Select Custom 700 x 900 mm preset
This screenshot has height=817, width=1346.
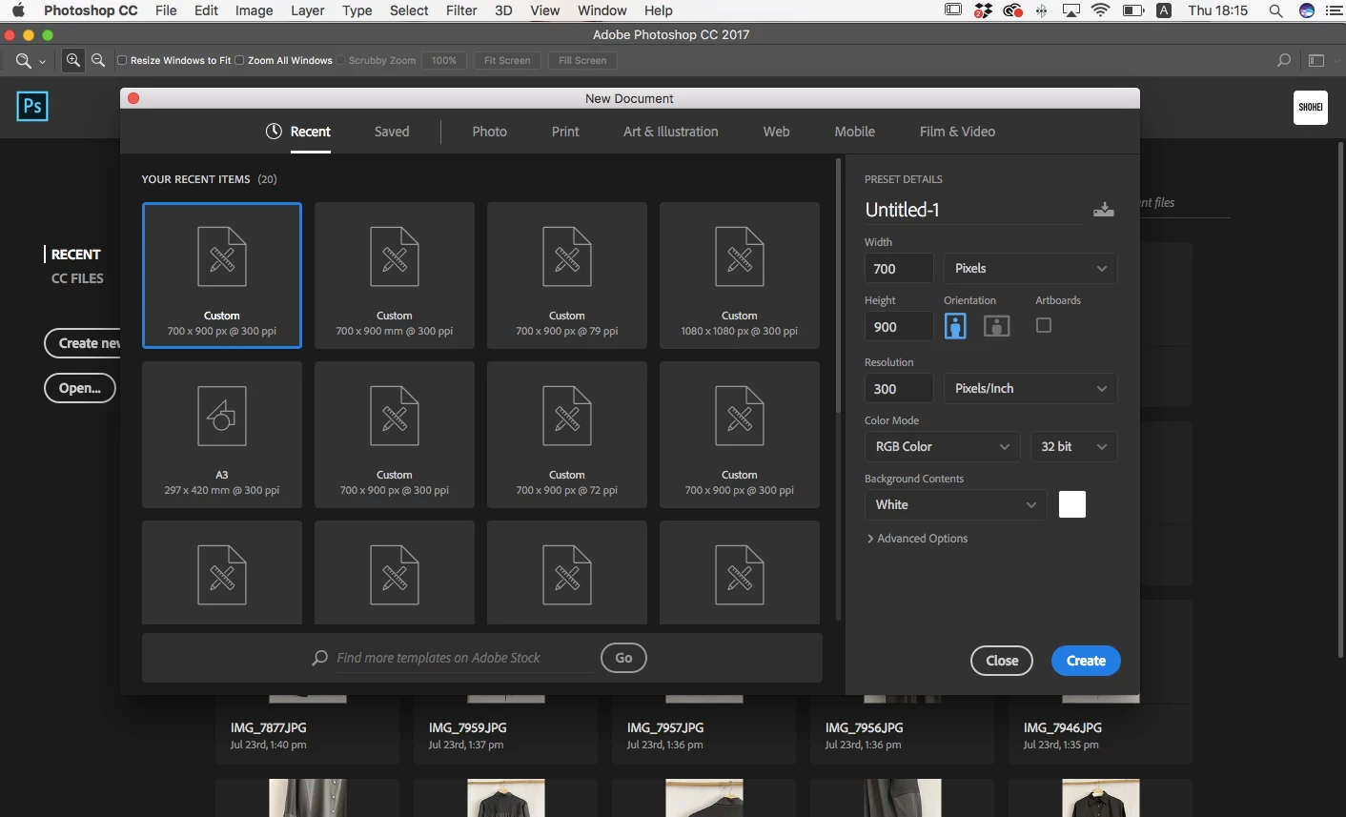click(x=395, y=276)
